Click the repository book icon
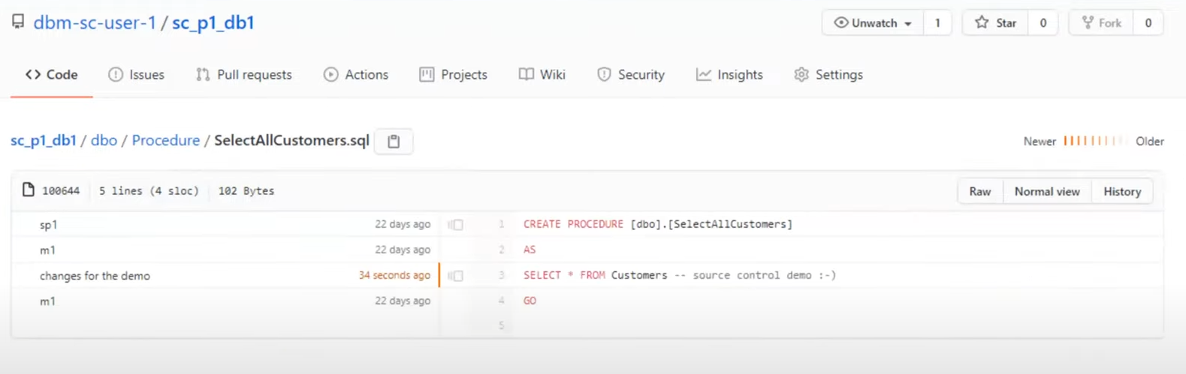The width and height of the screenshot is (1186, 374). (18, 22)
